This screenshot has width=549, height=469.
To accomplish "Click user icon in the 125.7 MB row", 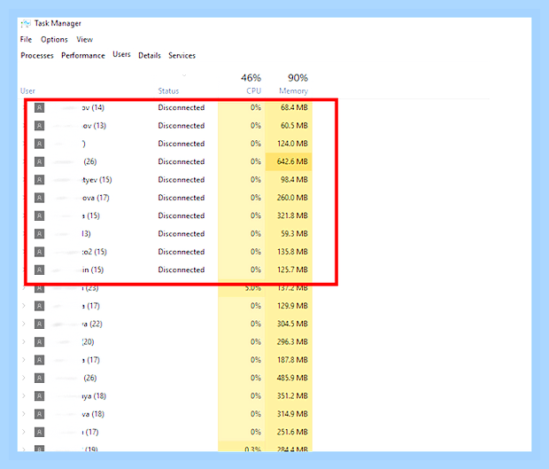I will 40,270.
